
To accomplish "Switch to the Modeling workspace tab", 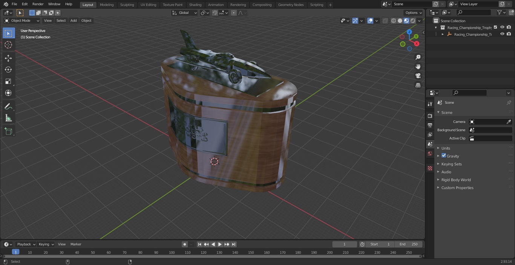I will pyautogui.click(x=107, y=5).
